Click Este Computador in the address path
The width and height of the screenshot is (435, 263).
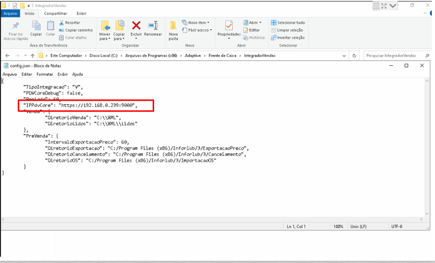[66, 55]
